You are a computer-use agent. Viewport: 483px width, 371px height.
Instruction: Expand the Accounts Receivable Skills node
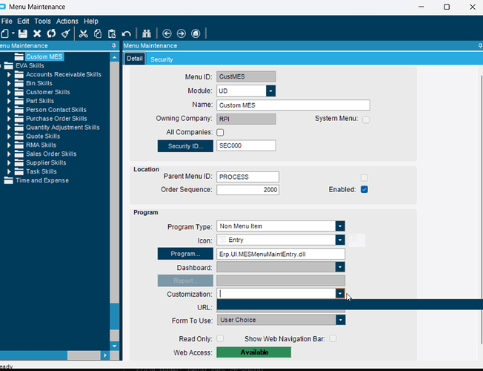pos(9,74)
